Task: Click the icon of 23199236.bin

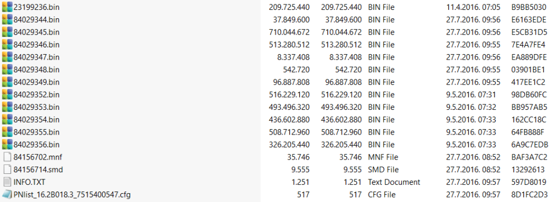Action: point(7,7)
